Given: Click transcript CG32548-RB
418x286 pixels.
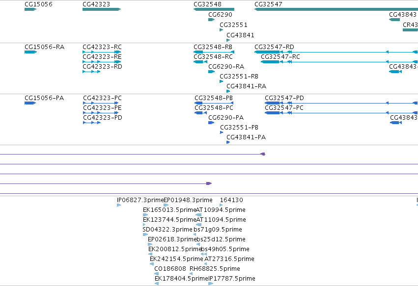Looking at the screenshot, I should pyautogui.click(x=214, y=52).
